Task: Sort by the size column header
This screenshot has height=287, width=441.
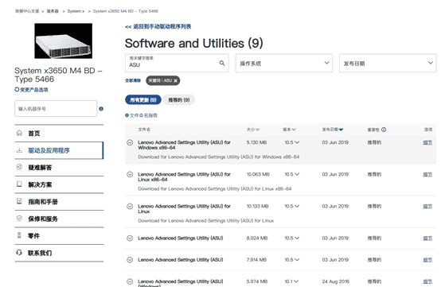Action: pyautogui.click(x=253, y=130)
